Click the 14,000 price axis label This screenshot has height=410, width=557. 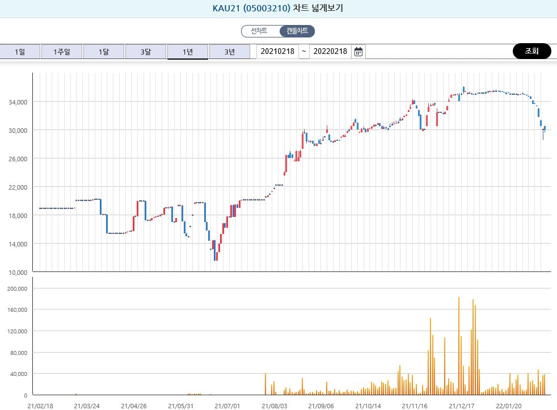point(18,244)
